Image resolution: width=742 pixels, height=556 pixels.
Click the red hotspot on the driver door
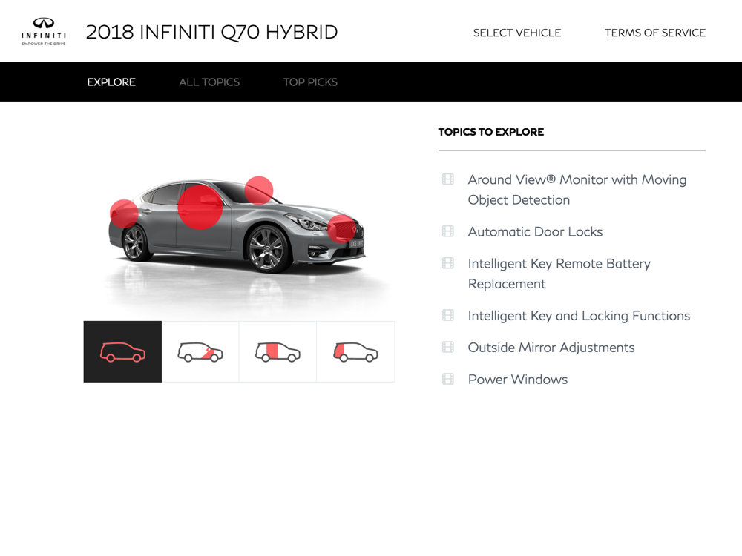[200, 207]
